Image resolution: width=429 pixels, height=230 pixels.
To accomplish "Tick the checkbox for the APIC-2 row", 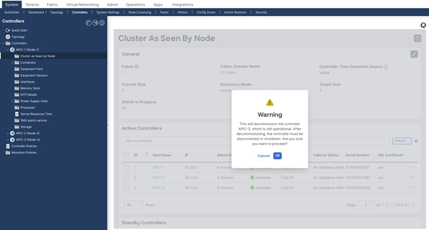I will point(126,177).
